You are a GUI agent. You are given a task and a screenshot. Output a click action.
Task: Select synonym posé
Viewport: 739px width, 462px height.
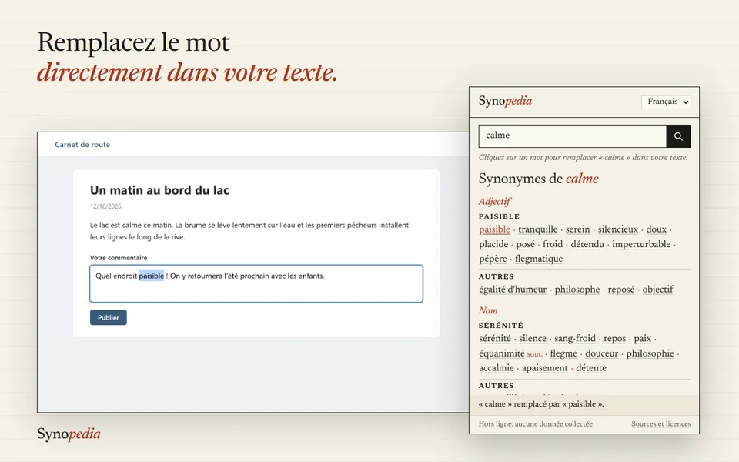pos(525,244)
